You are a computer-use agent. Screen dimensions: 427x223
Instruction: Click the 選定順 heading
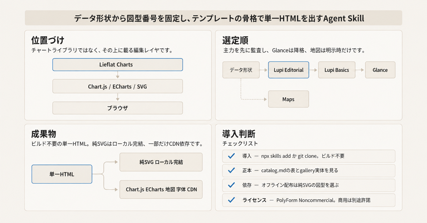(x=235, y=40)
